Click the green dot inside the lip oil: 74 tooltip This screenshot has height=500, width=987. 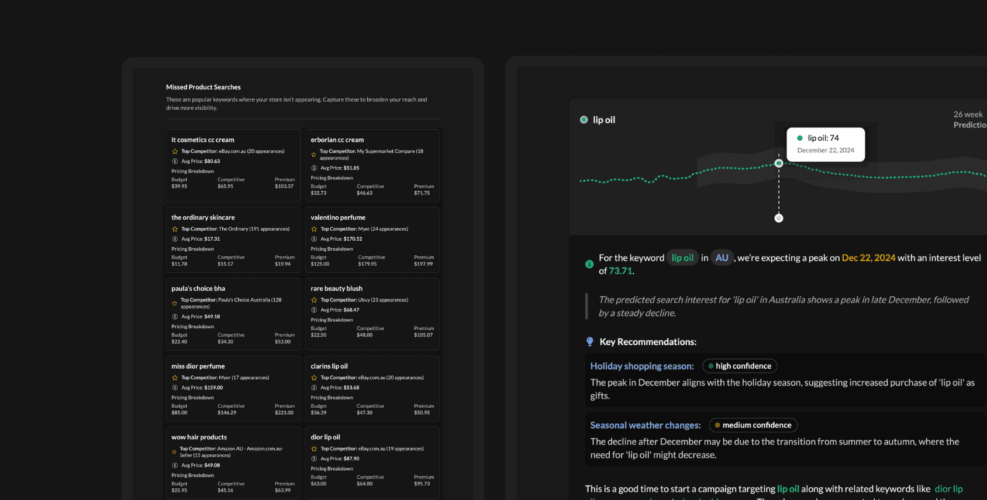click(800, 138)
